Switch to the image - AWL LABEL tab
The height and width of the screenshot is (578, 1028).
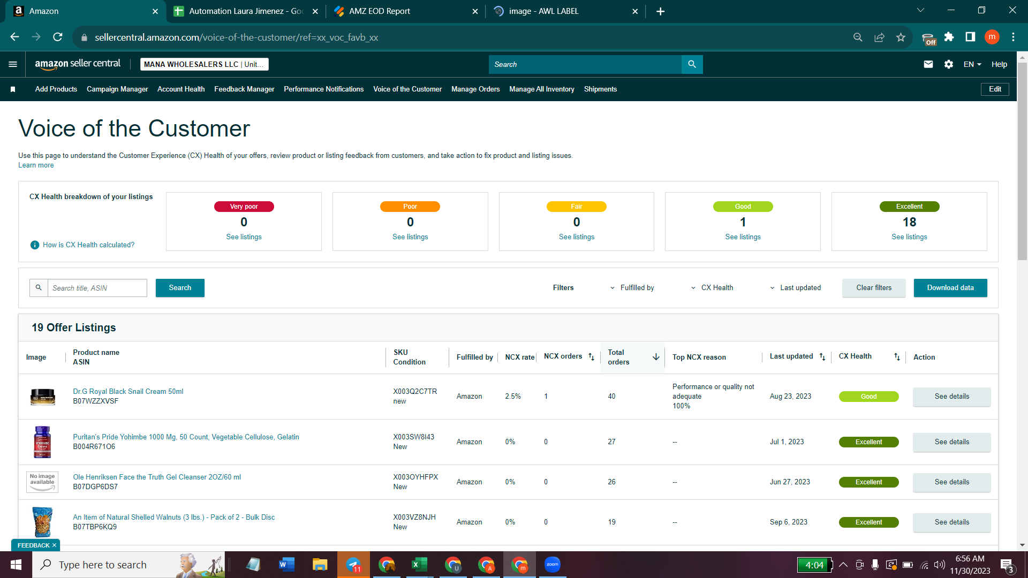(565, 11)
